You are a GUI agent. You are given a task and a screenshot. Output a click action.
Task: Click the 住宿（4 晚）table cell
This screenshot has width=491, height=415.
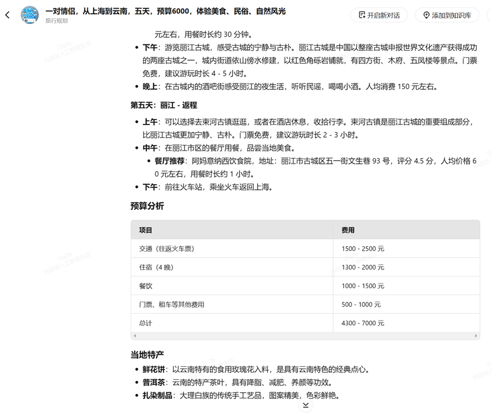[232, 267]
